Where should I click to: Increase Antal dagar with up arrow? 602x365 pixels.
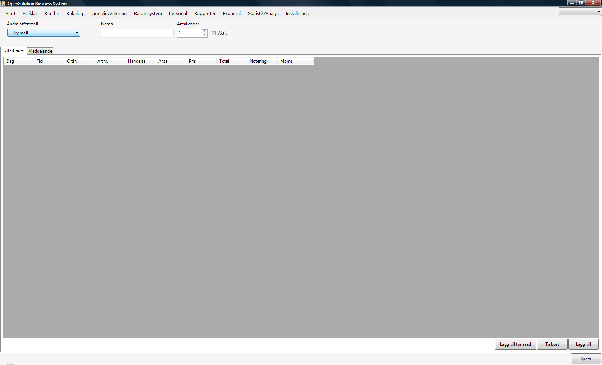205,31
